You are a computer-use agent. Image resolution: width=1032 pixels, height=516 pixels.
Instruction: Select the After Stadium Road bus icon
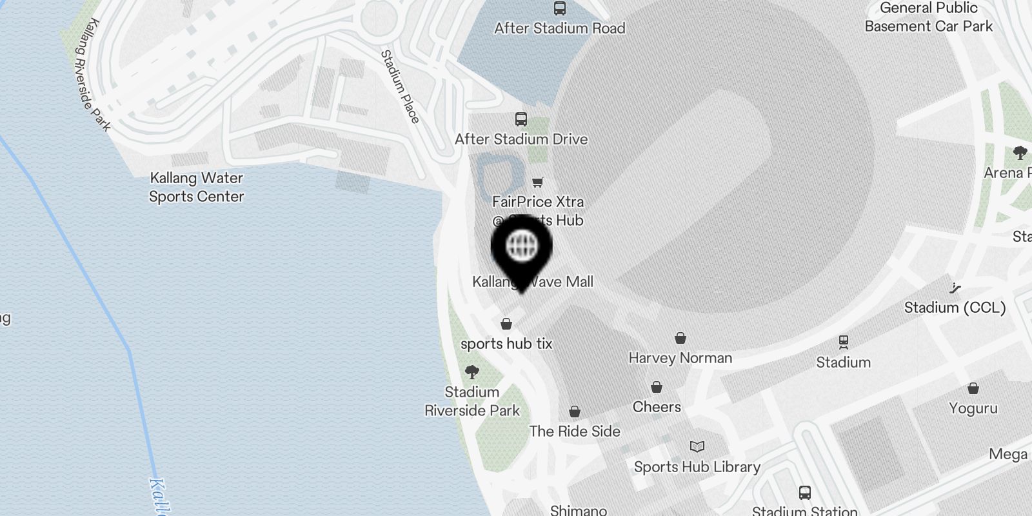[560, 8]
